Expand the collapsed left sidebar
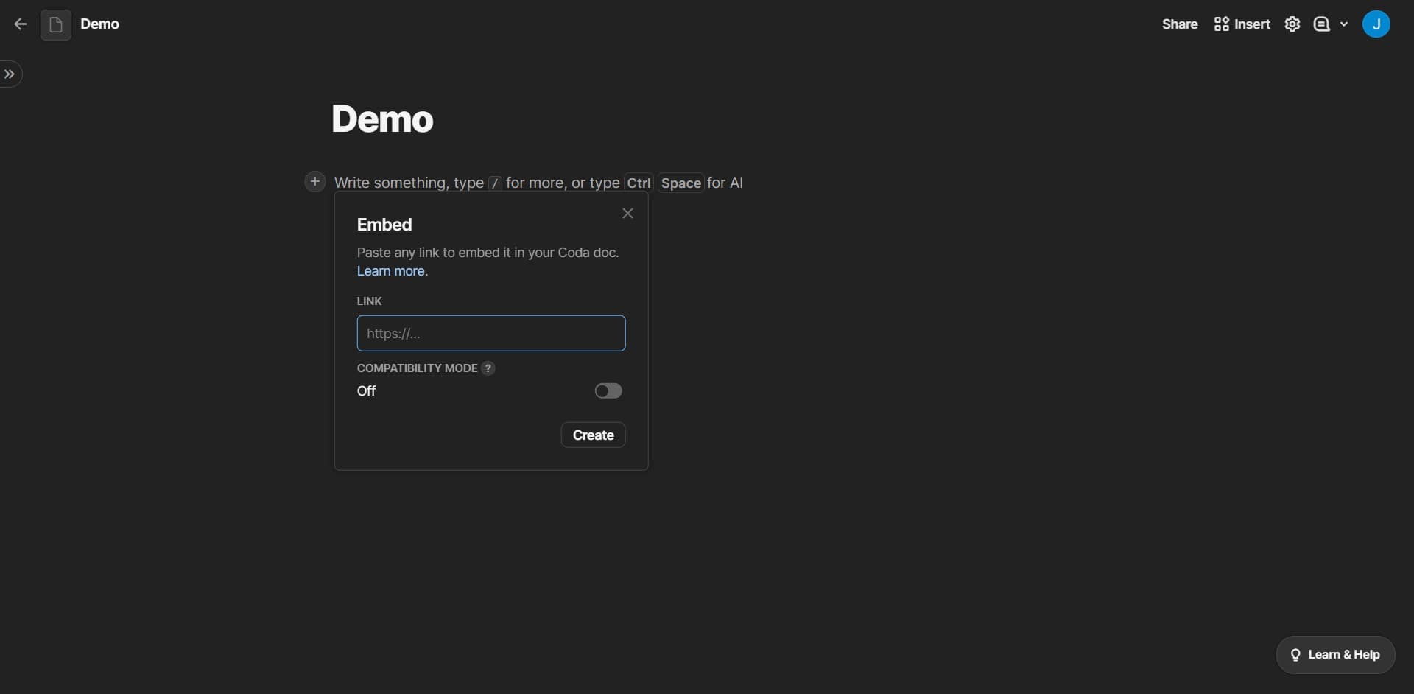Viewport: 1414px width, 694px height. click(11, 74)
